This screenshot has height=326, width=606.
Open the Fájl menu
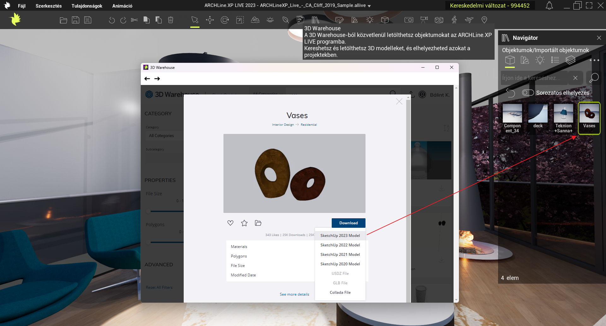(22, 6)
